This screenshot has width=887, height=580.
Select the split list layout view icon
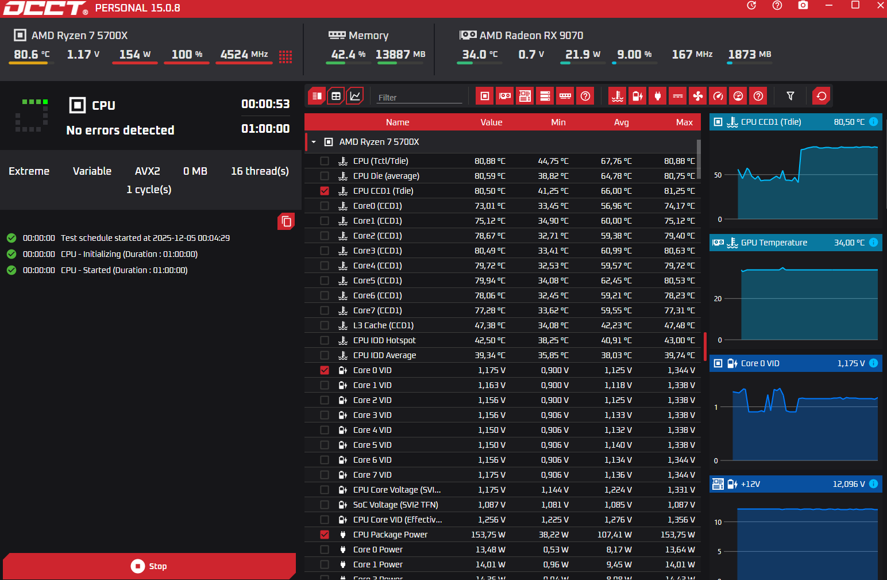coord(317,96)
